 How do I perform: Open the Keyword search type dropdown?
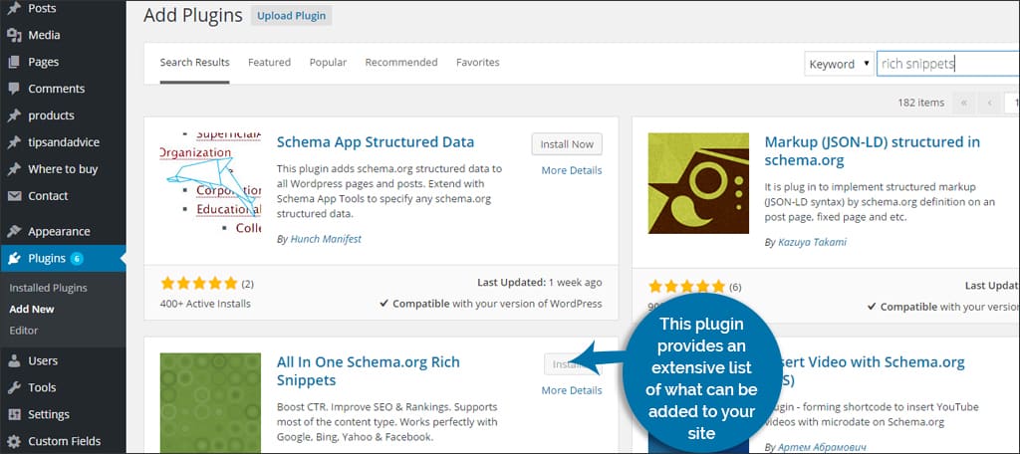[x=839, y=64]
